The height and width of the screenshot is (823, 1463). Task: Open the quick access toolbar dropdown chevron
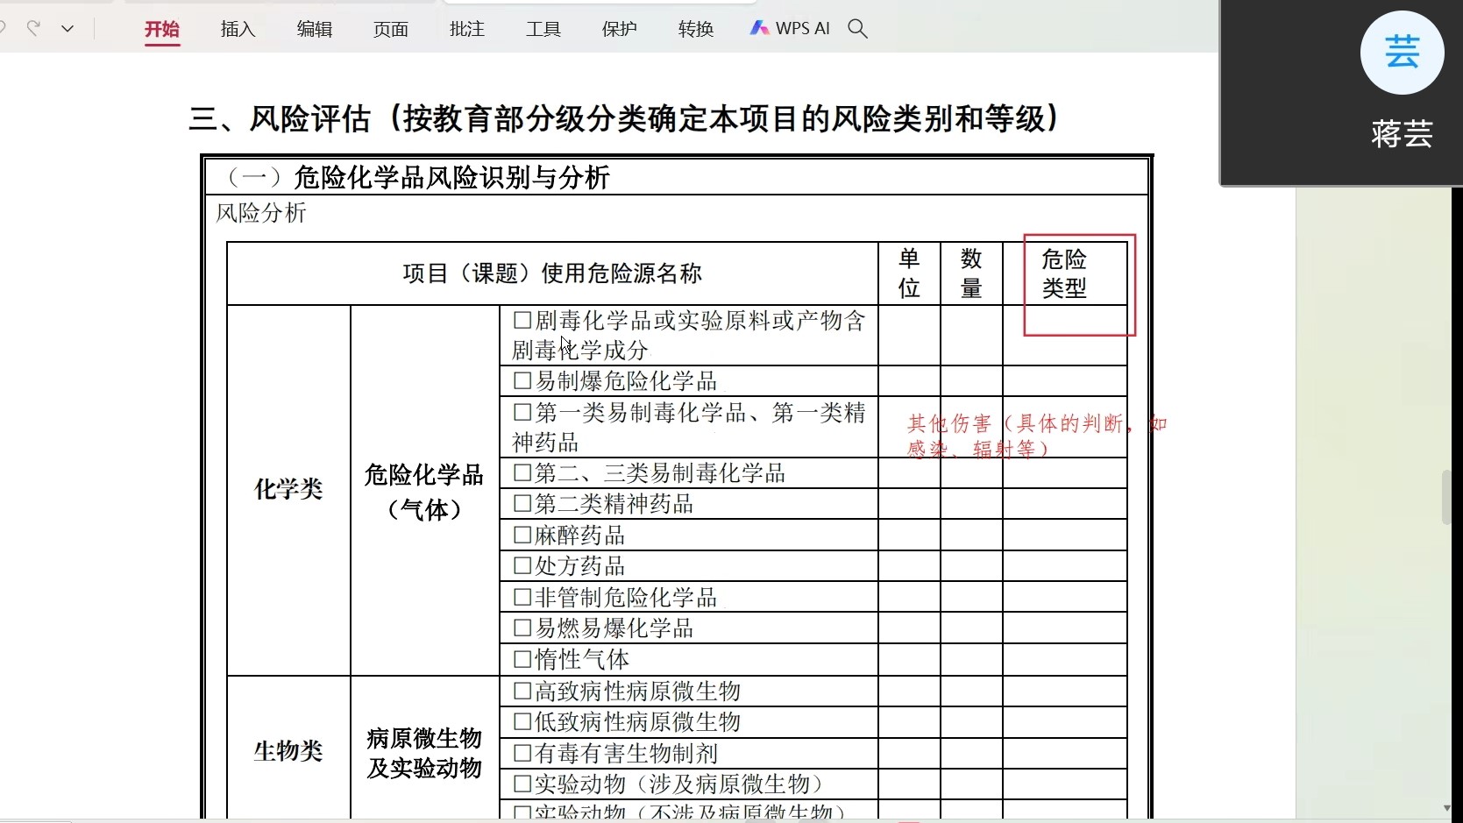67,29
